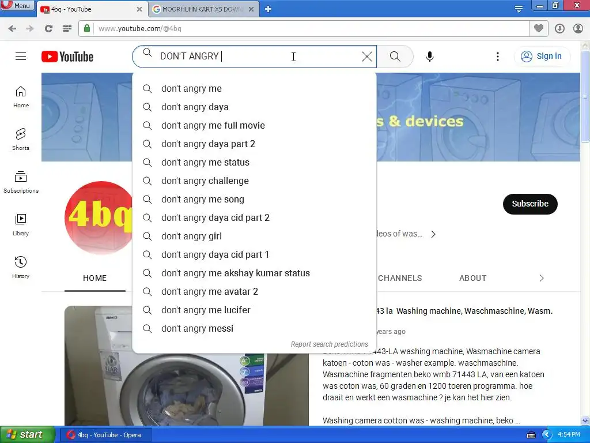Bookmark page with the heart icon

point(539,28)
